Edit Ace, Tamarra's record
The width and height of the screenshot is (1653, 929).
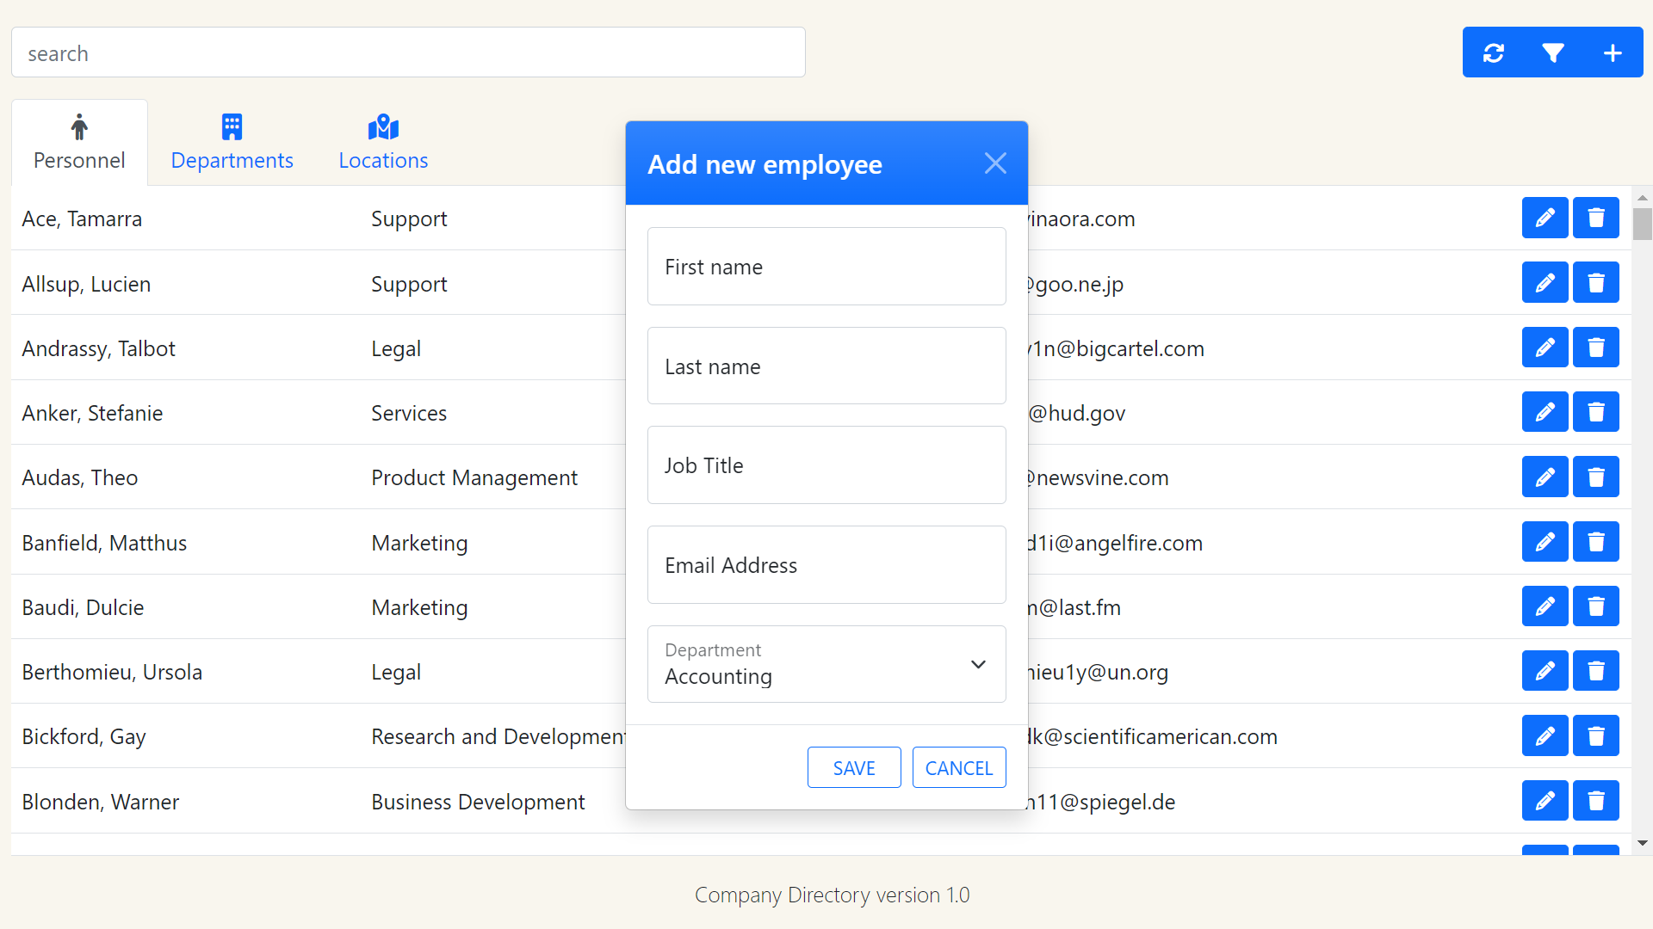pyautogui.click(x=1545, y=218)
